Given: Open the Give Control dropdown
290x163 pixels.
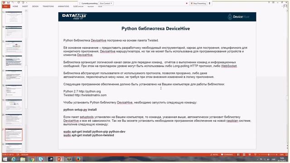Looking at the screenshot, I should [106, 3].
